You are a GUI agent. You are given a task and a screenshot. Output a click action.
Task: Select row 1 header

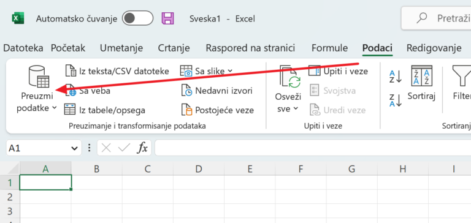[10, 183]
